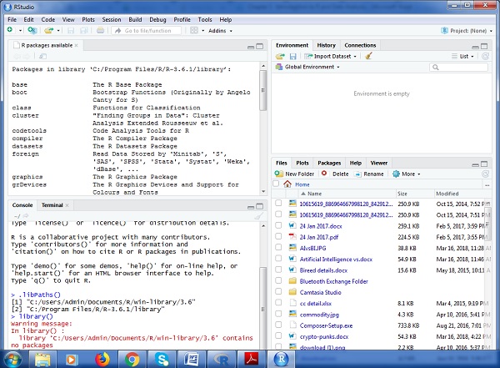Clear environment objects with the broom icon
The image size is (500, 368).
369,56
